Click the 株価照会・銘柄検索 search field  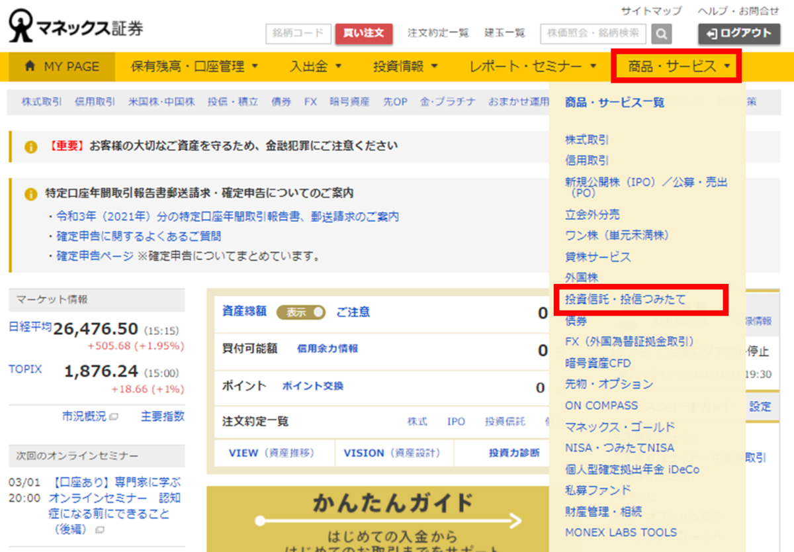[x=594, y=33]
